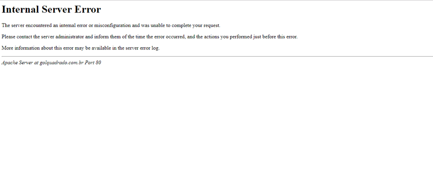Image resolution: width=433 pixels, height=188 pixels.
Task: Click the horizontal divider above Apache footer
Action: click(216, 56)
